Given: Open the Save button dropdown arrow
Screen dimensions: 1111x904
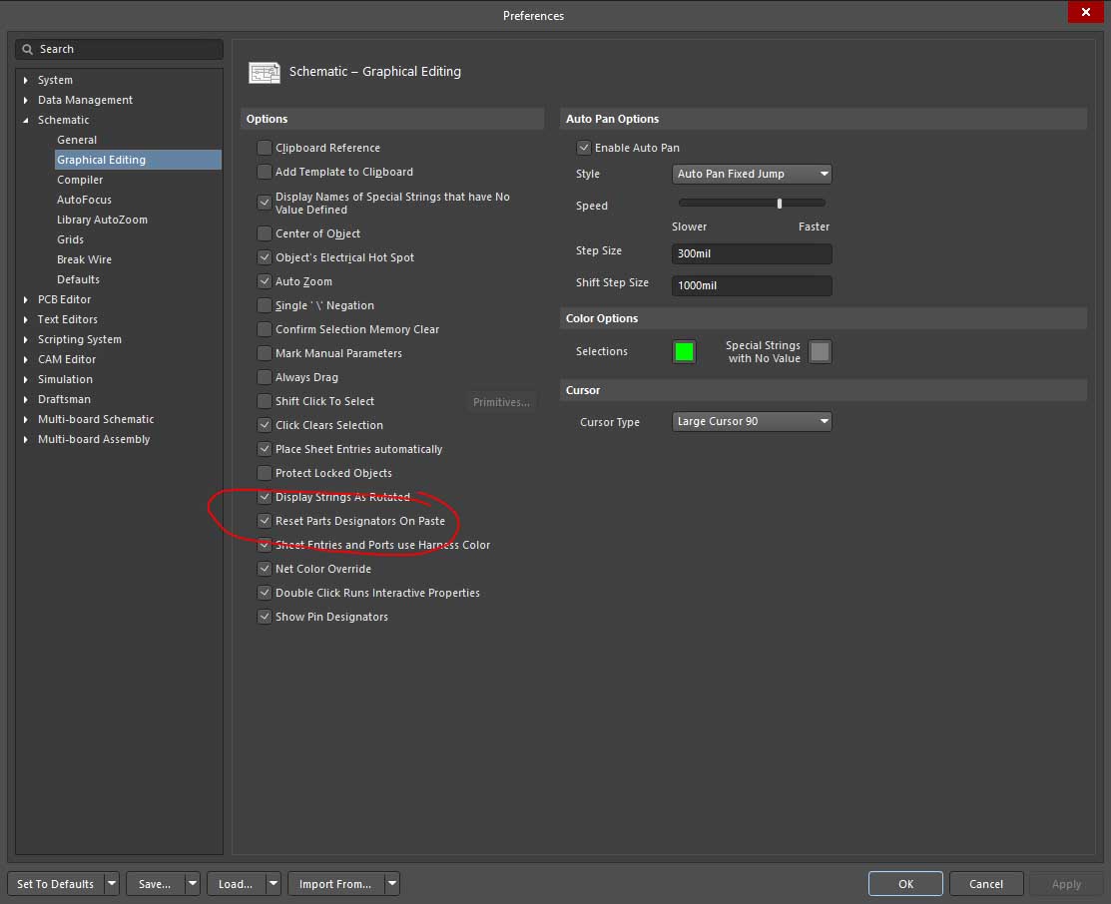Looking at the screenshot, I should [192, 884].
